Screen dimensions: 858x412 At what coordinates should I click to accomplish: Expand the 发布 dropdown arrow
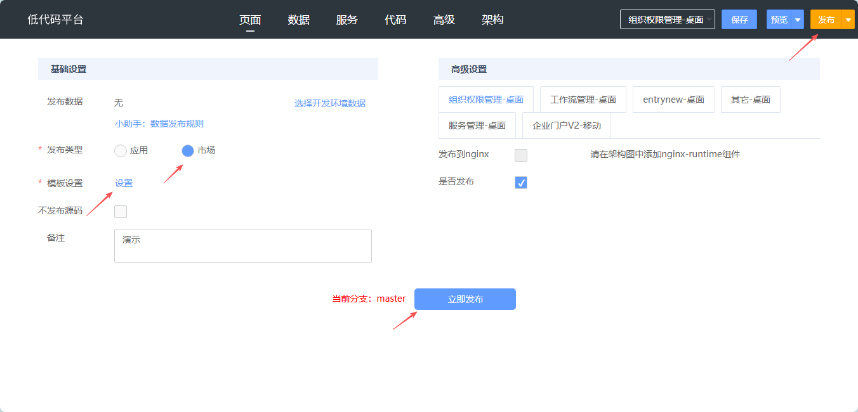tap(848, 20)
